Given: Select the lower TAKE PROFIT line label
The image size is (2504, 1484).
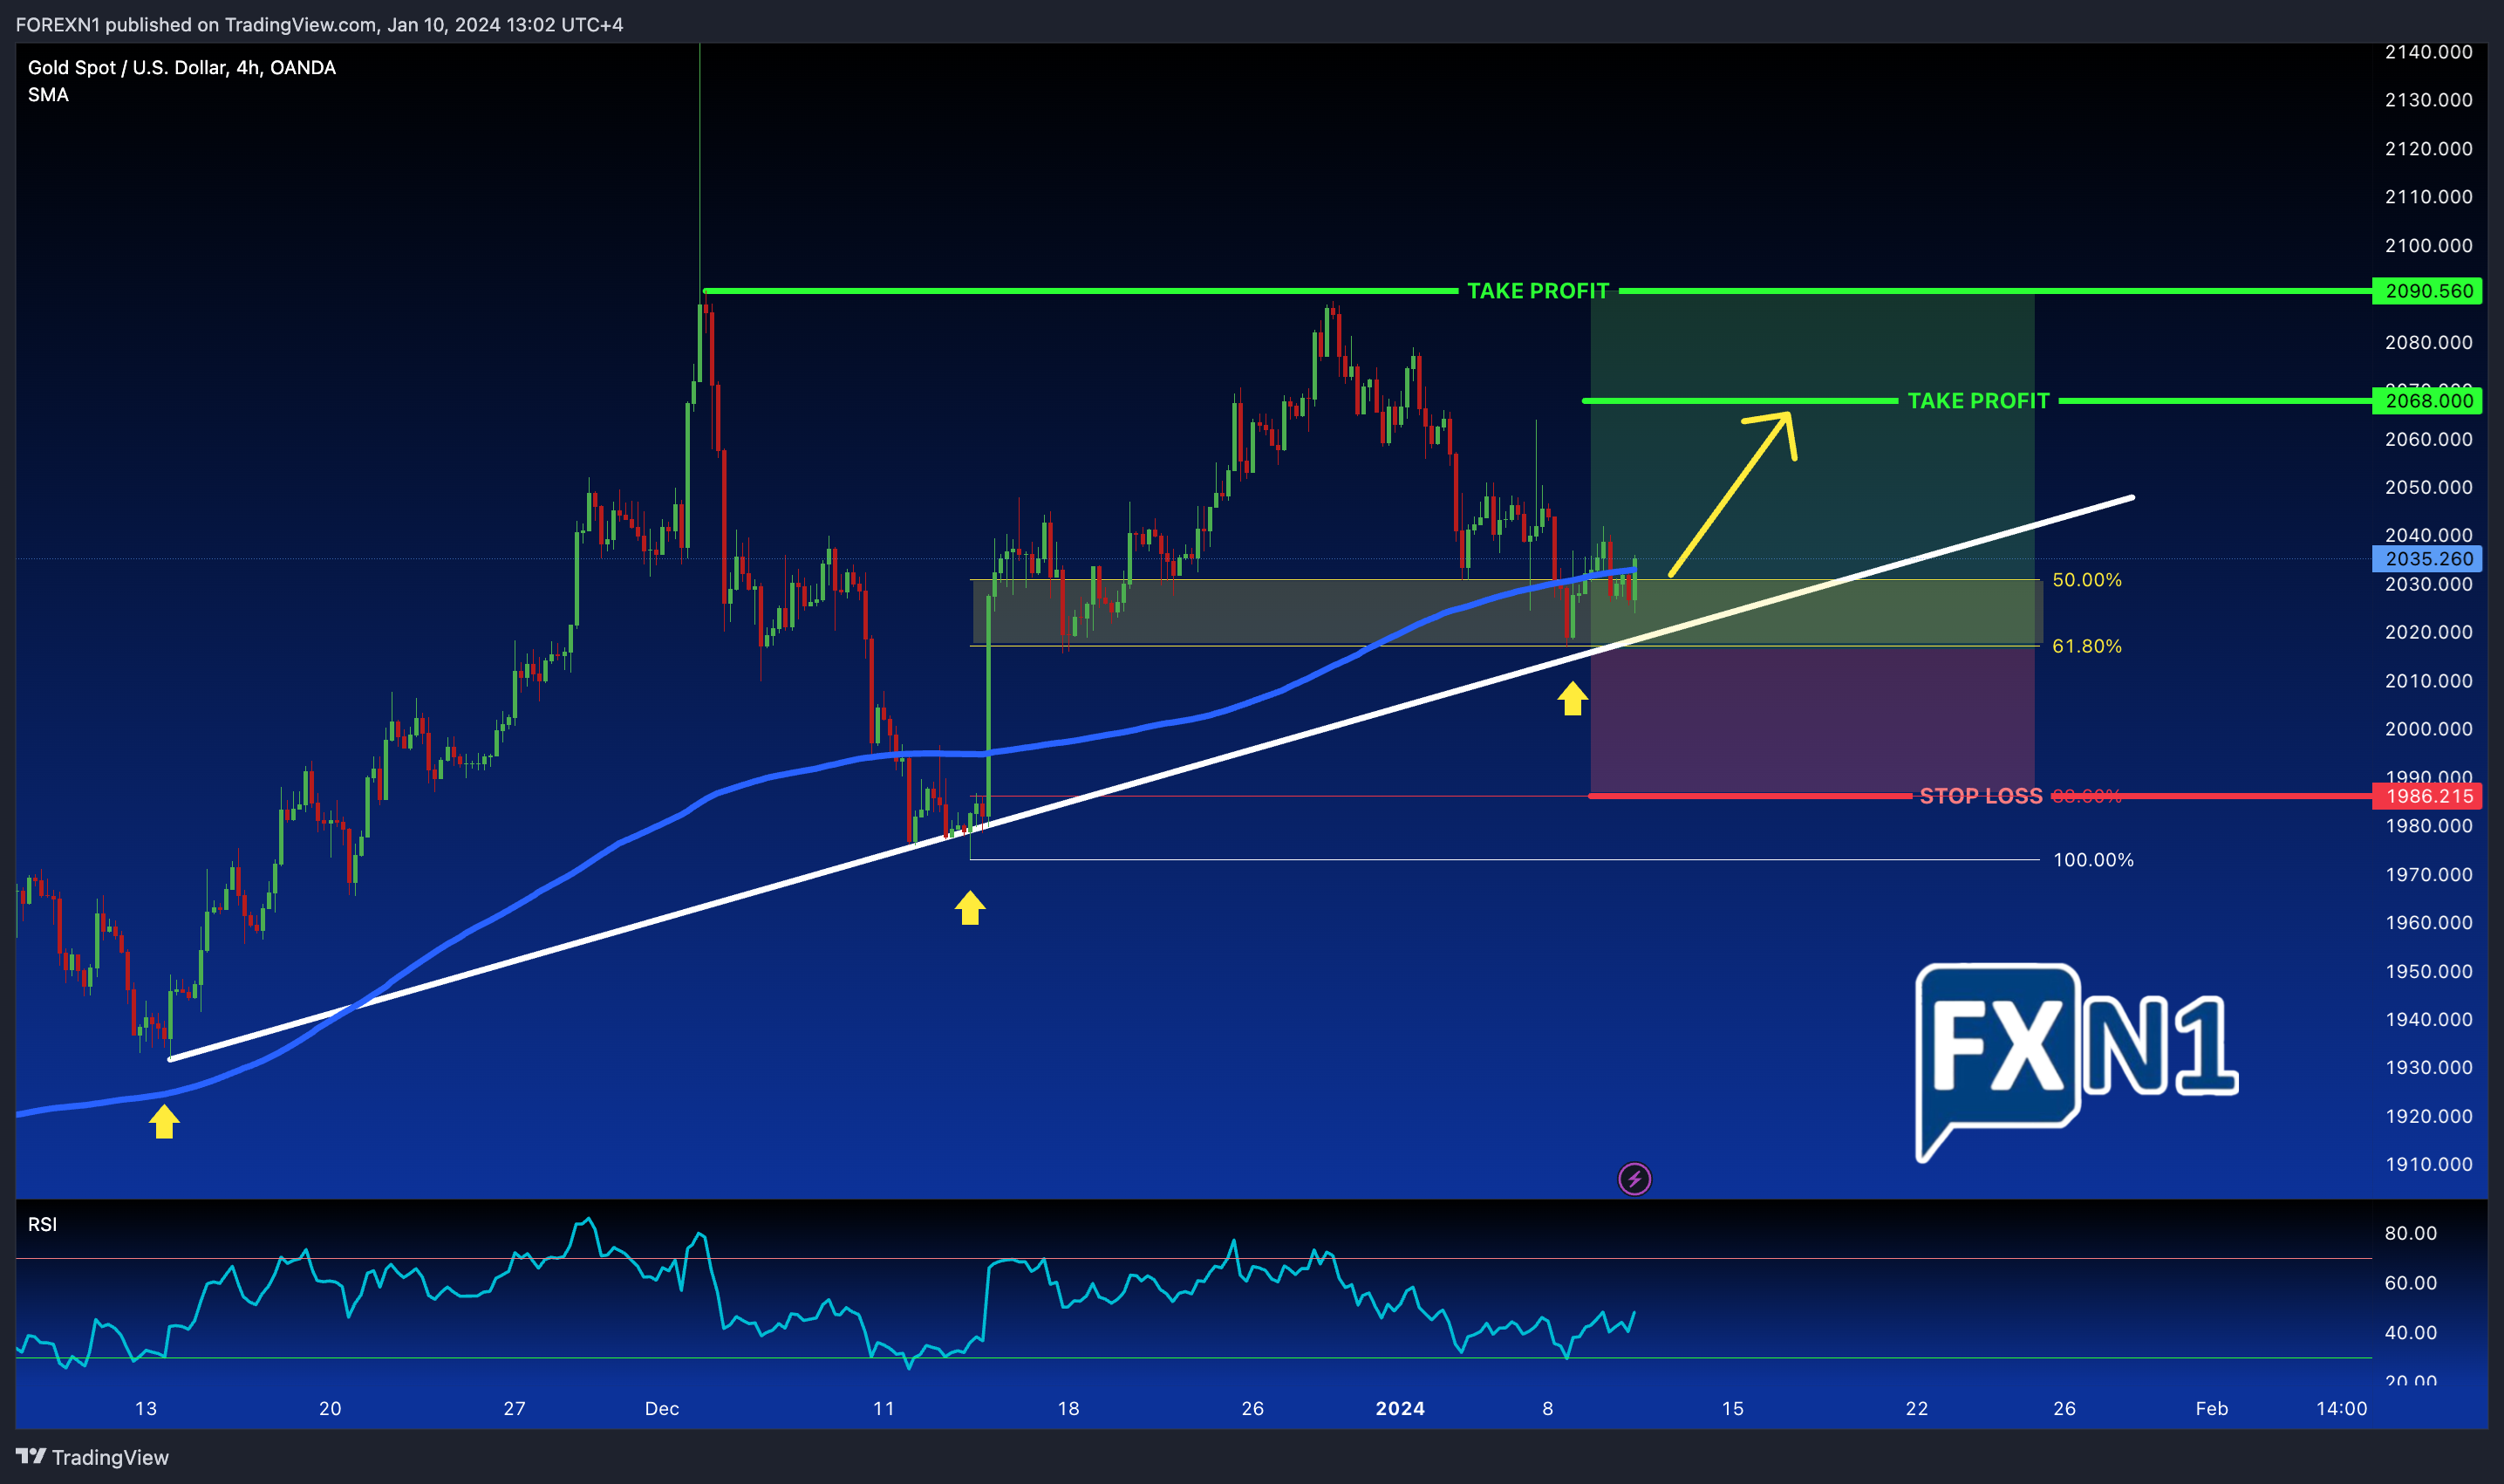Looking at the screenshot, I should click(1978, 401).
